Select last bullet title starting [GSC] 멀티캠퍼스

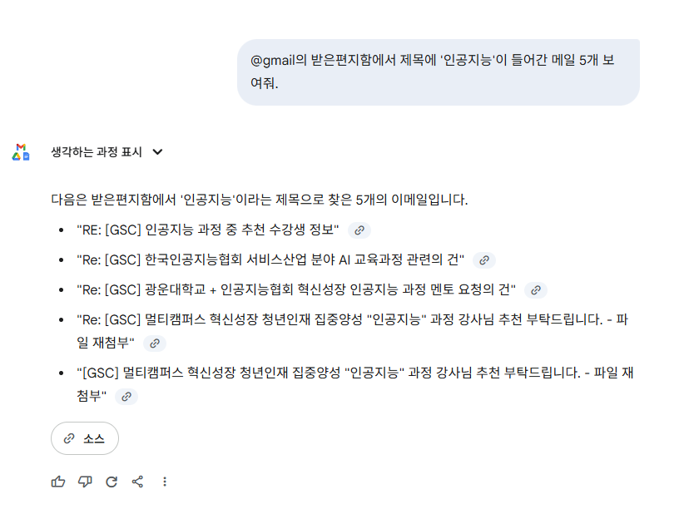click(x=354, y=384)
